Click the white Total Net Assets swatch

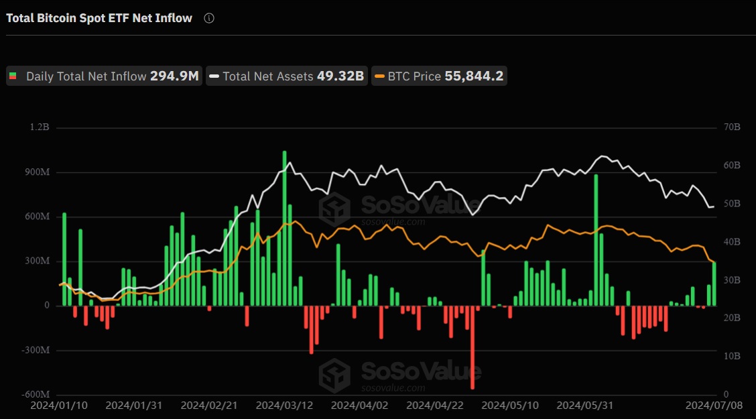[x=214, y=76]
